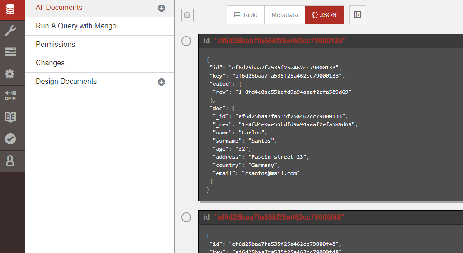463x253 pixels.
Task: Open the Documentation book icon
Action: [10, 117]
